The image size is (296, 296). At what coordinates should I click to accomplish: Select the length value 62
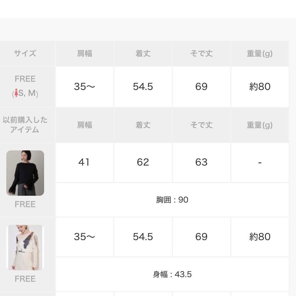(143, 162)
